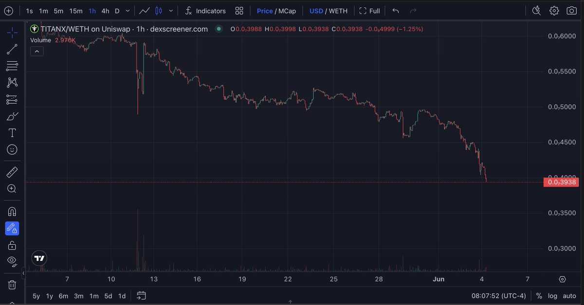
Task: Open the Indicators dialog
Action: 205,11
